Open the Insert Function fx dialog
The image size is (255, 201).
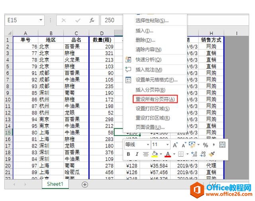[x=92, y=20]
